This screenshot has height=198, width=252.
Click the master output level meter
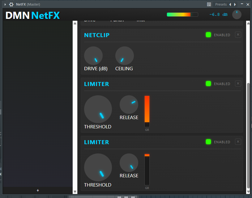[182, 15]
